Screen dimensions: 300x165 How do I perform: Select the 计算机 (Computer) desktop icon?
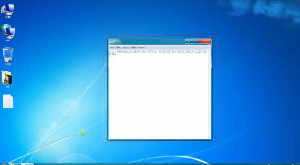(x=8, y=11)
